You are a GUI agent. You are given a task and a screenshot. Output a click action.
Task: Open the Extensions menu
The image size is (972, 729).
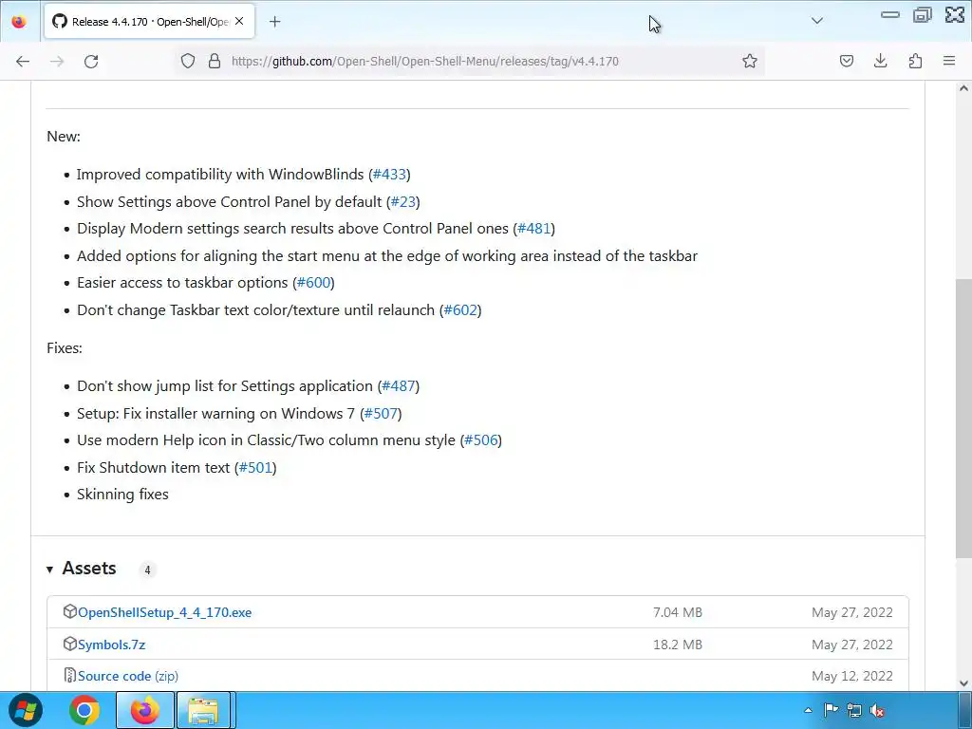tap(915, 61)
